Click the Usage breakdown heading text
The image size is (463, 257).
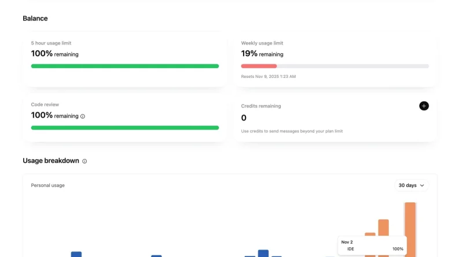point(51,161)
